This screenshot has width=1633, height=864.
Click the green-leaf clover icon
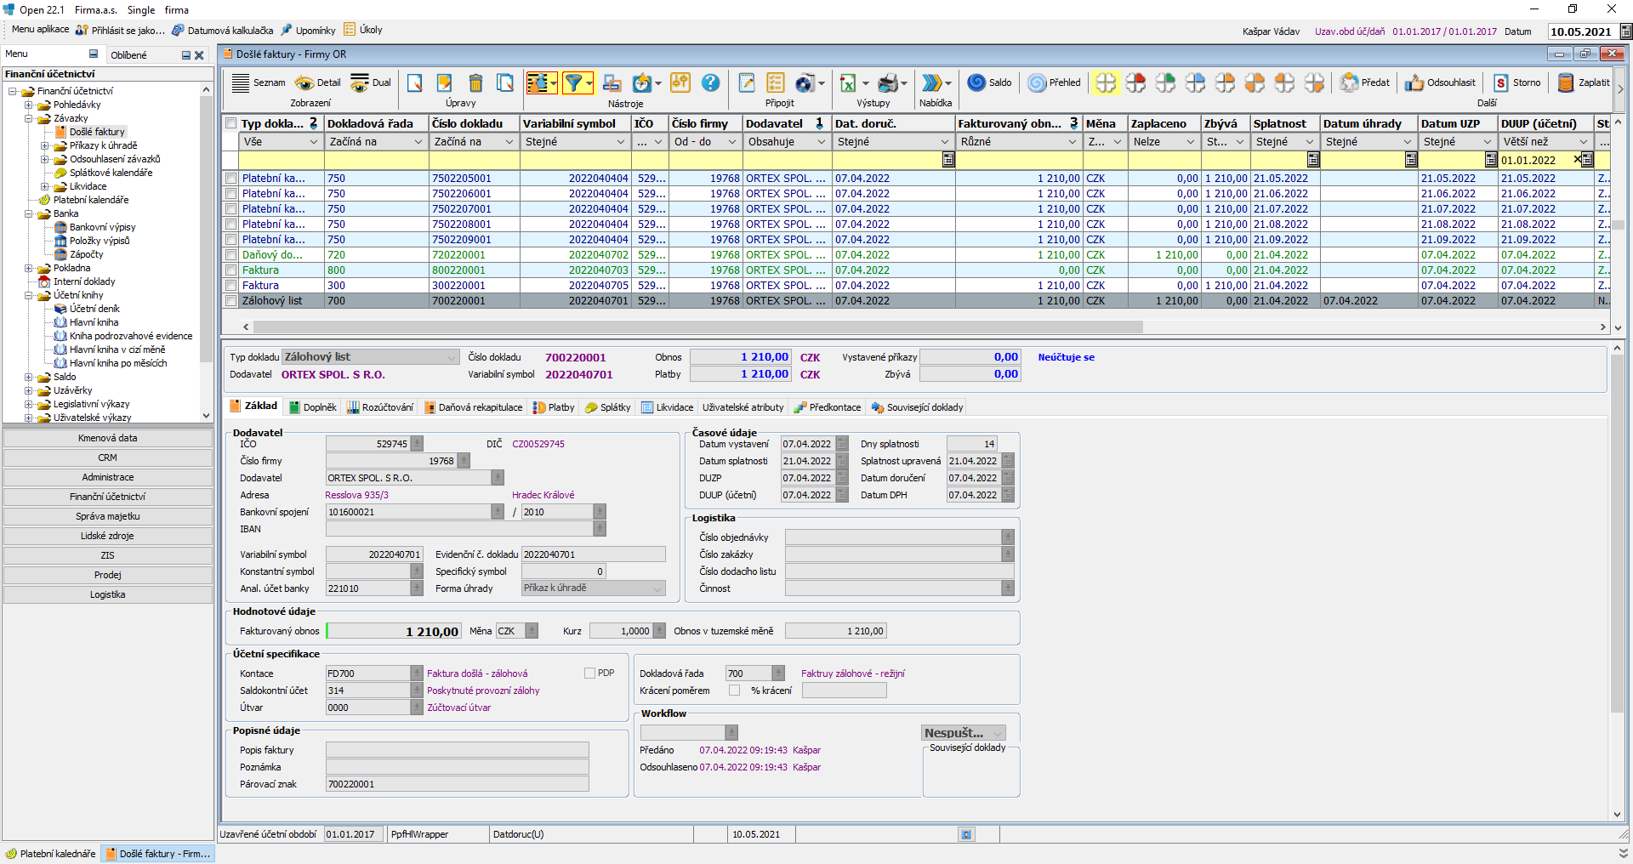point(1165,82)
